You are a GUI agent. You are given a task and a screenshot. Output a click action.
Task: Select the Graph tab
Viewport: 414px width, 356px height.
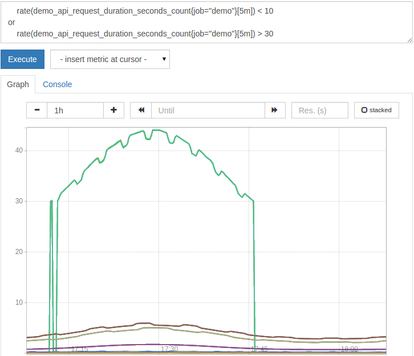18,84
